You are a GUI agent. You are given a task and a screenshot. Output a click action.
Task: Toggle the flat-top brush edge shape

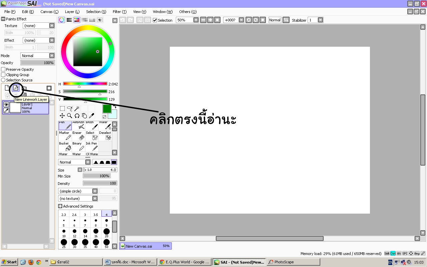point(114,162)
